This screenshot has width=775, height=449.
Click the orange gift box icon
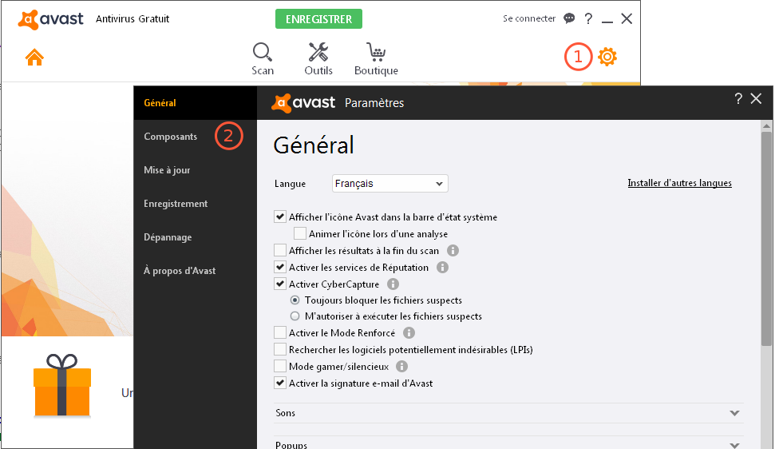(62, 386)
